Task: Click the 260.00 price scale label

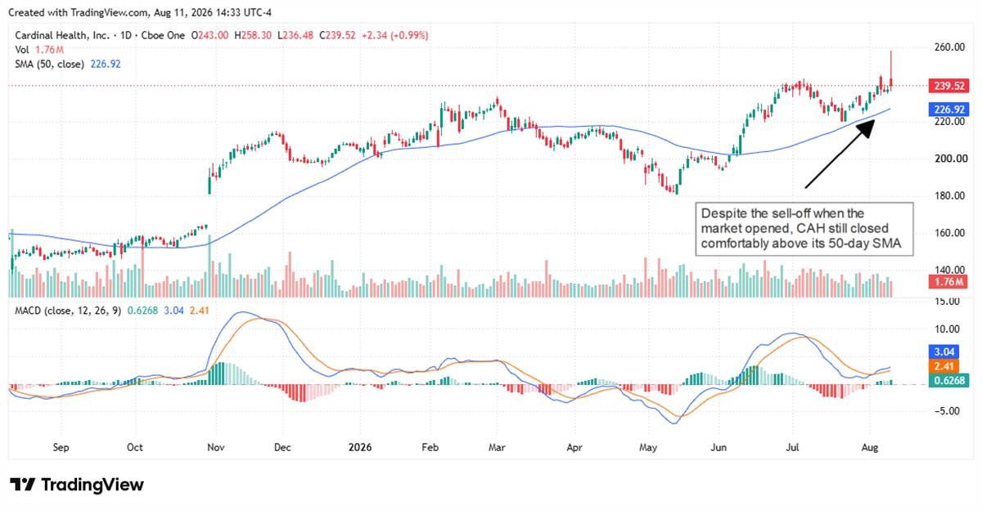Action: (949, 47)
